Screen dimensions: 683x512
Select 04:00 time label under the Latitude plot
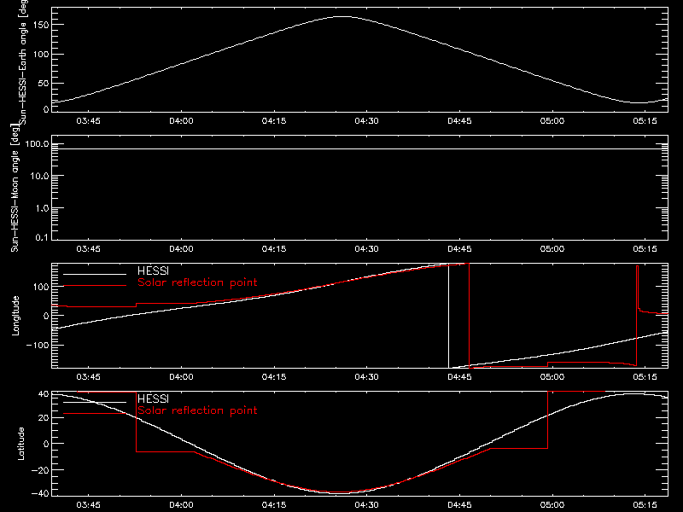click(181, 505)
